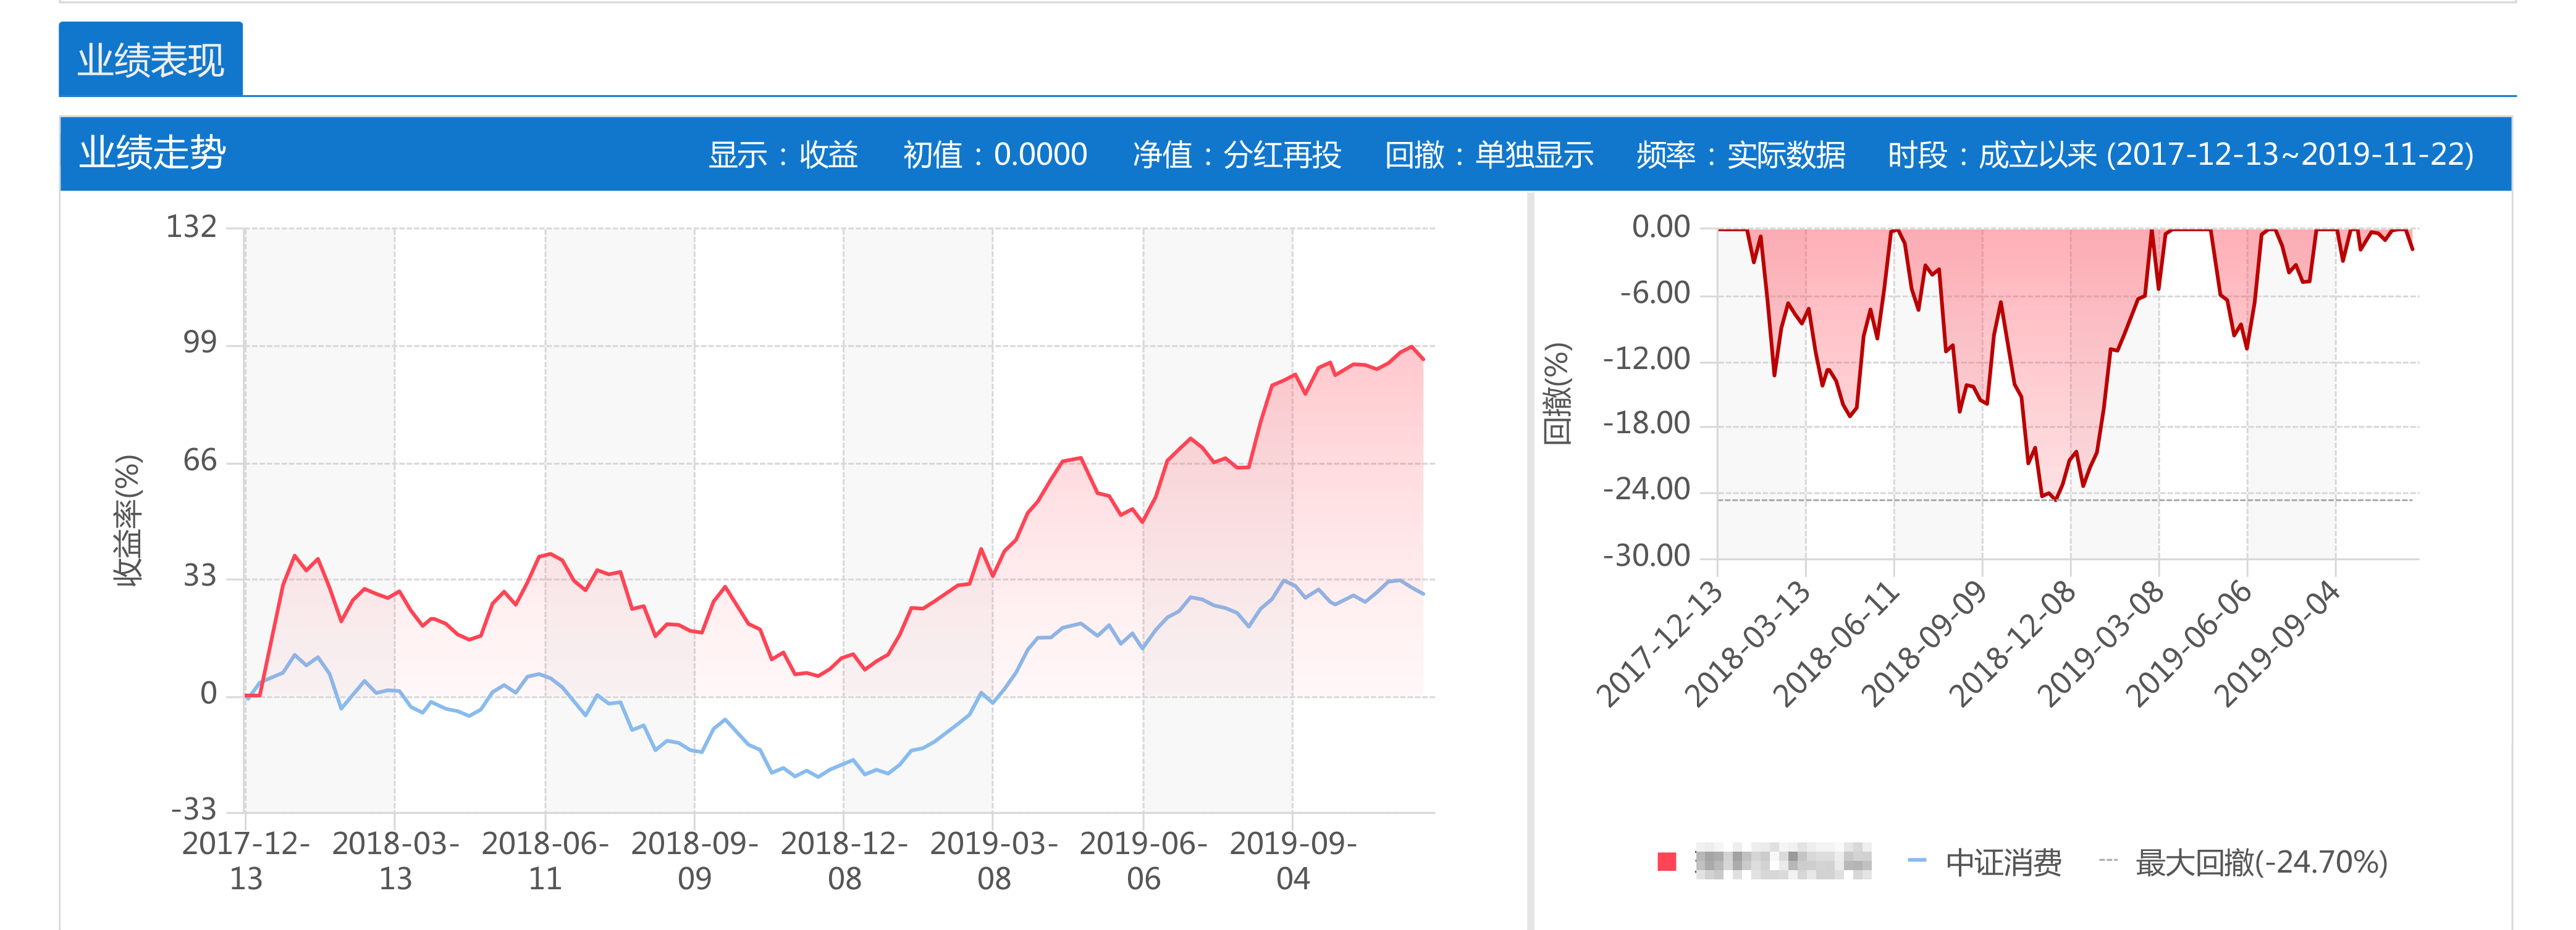2576x930 pixels.
Task: Click the 66 y-axis value on the return chart
Action: pyautogui.click(x=200, y=460)
